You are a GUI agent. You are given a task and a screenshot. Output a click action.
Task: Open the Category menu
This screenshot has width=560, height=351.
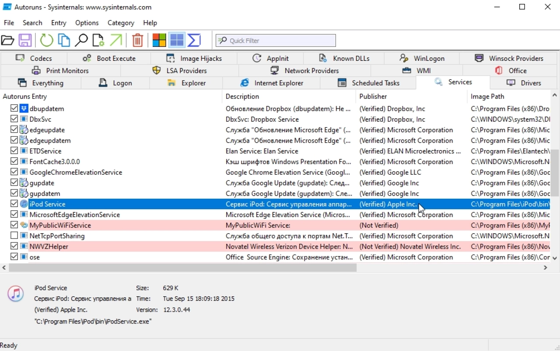point(121,23)
